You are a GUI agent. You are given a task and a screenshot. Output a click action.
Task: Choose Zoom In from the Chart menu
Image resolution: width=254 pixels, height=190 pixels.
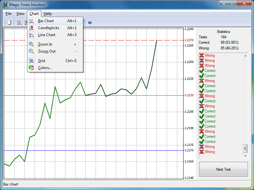click(55, 44)
